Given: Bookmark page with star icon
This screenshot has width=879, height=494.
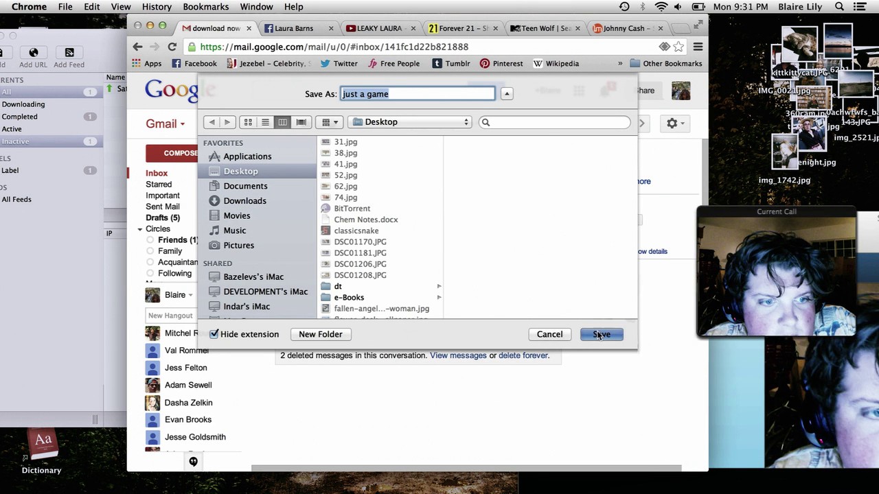Looking at the screenshot, I should click(x=678, y=47).
